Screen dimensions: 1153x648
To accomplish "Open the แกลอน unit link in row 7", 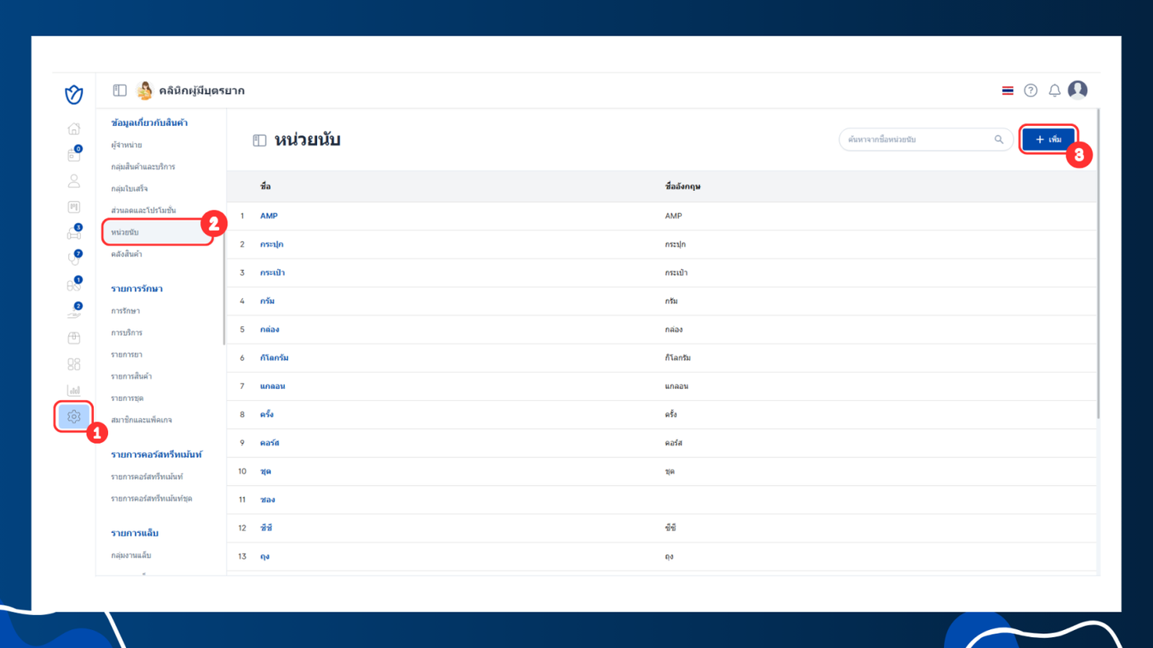I will 273,386.
